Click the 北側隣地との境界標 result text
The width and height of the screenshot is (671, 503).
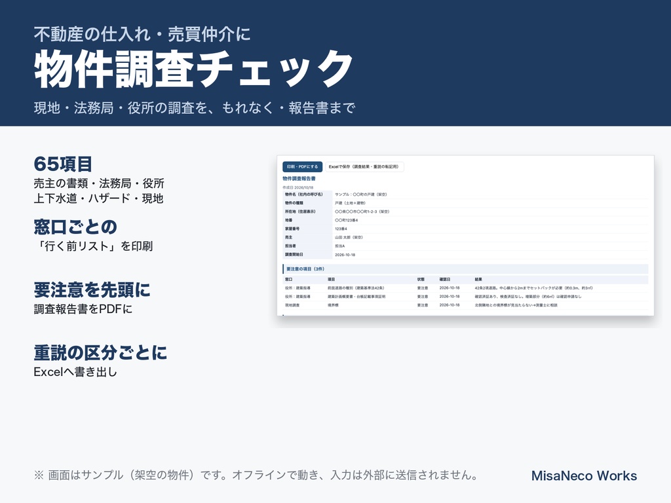(516, 305)
